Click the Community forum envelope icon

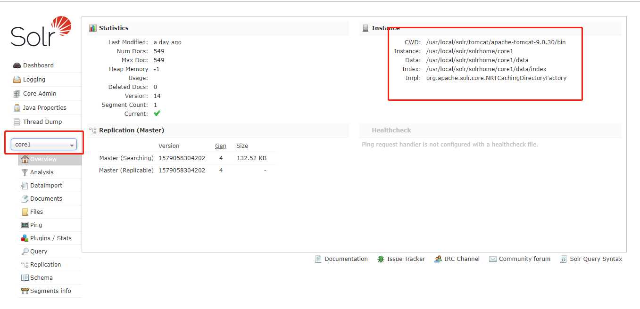click(493, 259)
